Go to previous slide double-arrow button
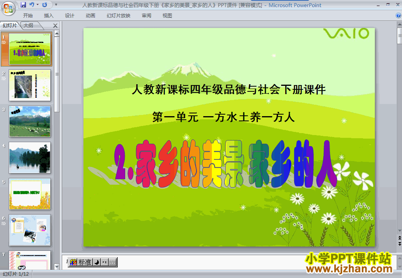 399,238
